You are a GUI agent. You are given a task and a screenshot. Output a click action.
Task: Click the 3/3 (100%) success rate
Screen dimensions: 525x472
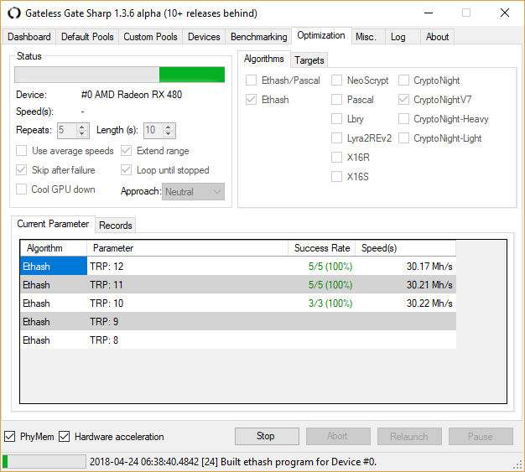(x=330, y=303)
